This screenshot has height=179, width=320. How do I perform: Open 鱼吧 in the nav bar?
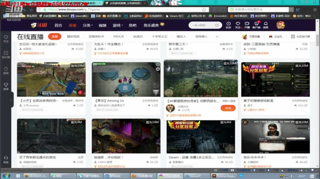(x=132, y=25)
